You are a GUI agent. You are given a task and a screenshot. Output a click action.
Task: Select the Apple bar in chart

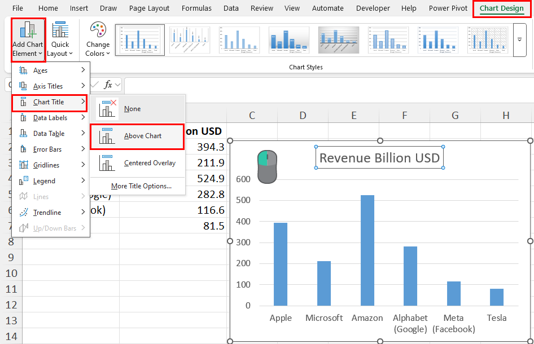click(x=281, y=264)
